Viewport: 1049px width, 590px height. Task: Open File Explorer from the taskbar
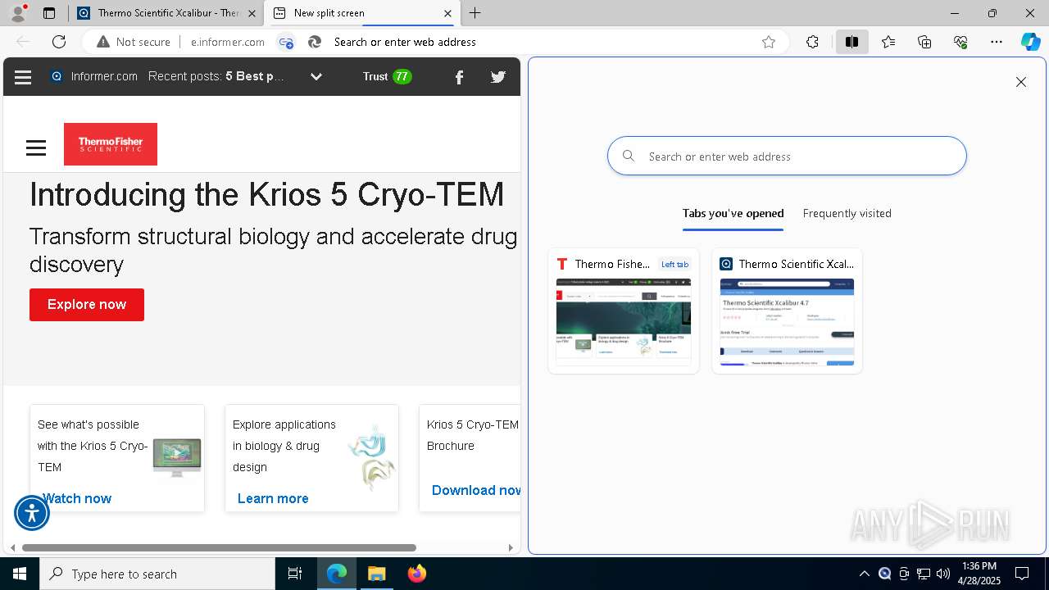point(377,574)
